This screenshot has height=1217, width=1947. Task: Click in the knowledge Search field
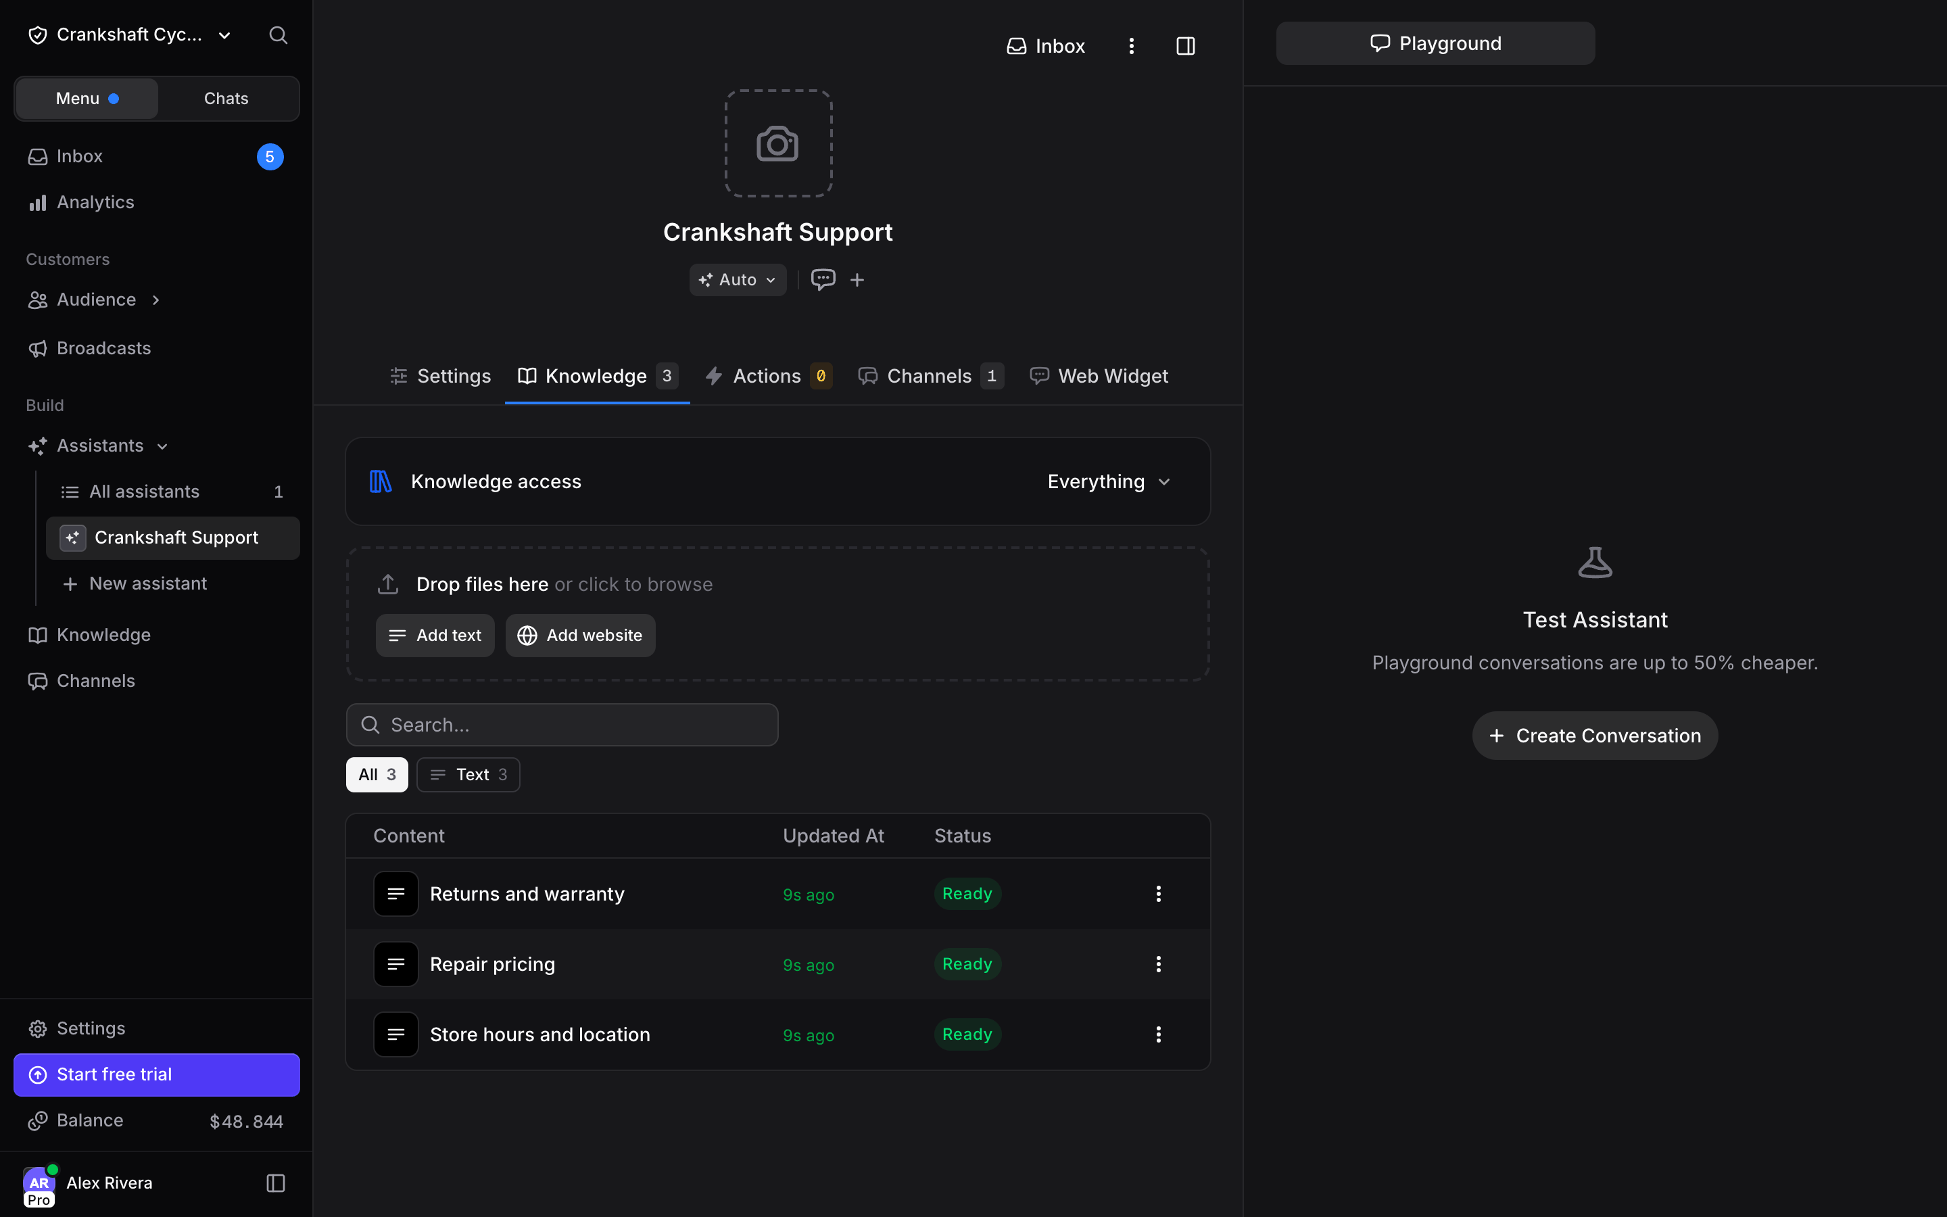[x=562, y=724]
